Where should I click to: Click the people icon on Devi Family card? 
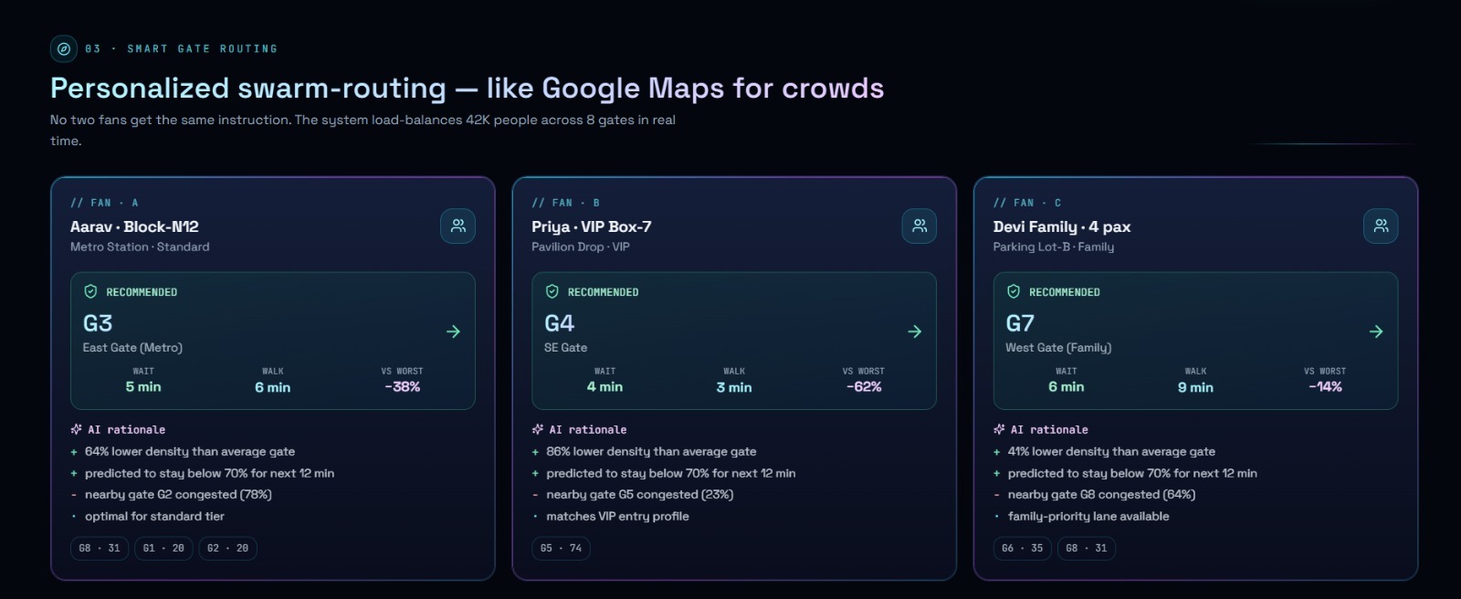pyautogui.click(x=1381, y=226)
